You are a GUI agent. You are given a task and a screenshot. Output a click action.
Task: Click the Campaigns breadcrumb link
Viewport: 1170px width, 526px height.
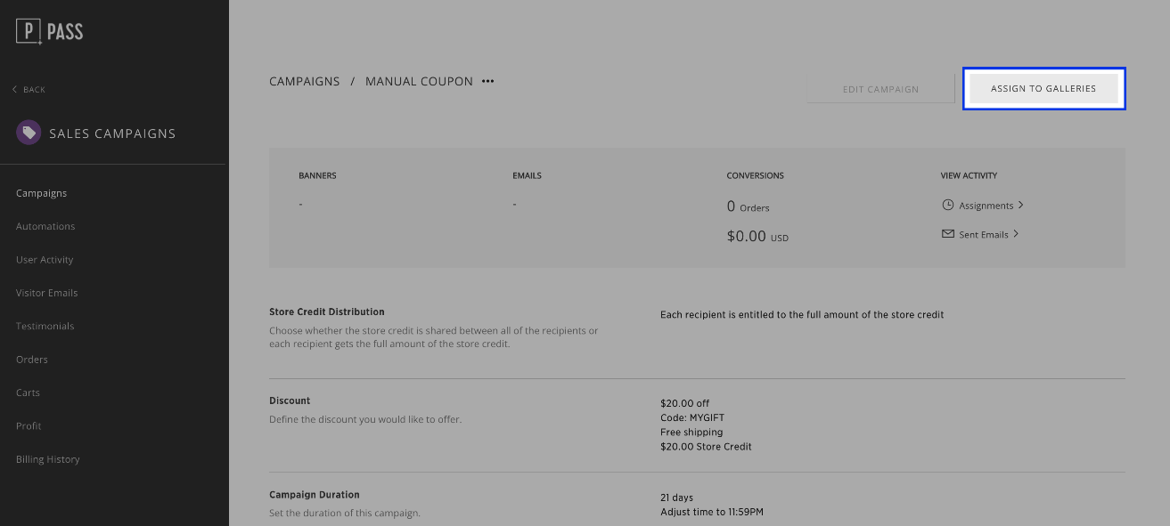pyautogui.click(x=305, y=81)
